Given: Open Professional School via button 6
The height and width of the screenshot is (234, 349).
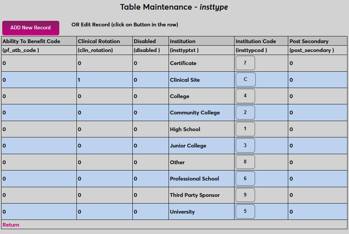Looking at the screenshot, I should pos(245,179).
